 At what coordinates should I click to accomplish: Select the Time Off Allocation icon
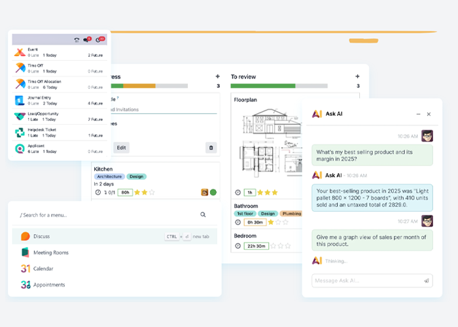(x=20, y=84)
